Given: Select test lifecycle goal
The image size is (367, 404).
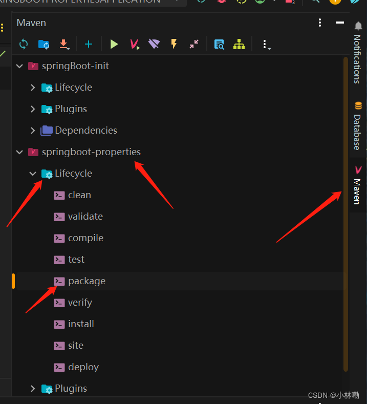Looking at the screenshot, I should [76, 260].
